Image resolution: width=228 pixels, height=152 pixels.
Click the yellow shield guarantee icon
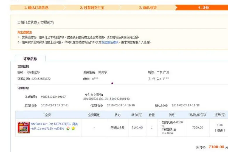click(x=73, y=129)
